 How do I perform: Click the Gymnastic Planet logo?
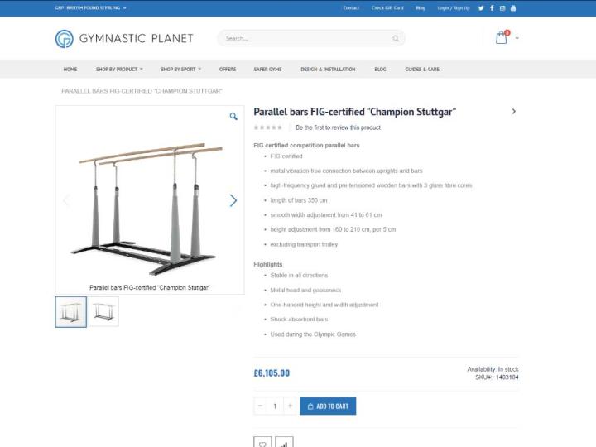pyautogui.click(x=124, y=38)
